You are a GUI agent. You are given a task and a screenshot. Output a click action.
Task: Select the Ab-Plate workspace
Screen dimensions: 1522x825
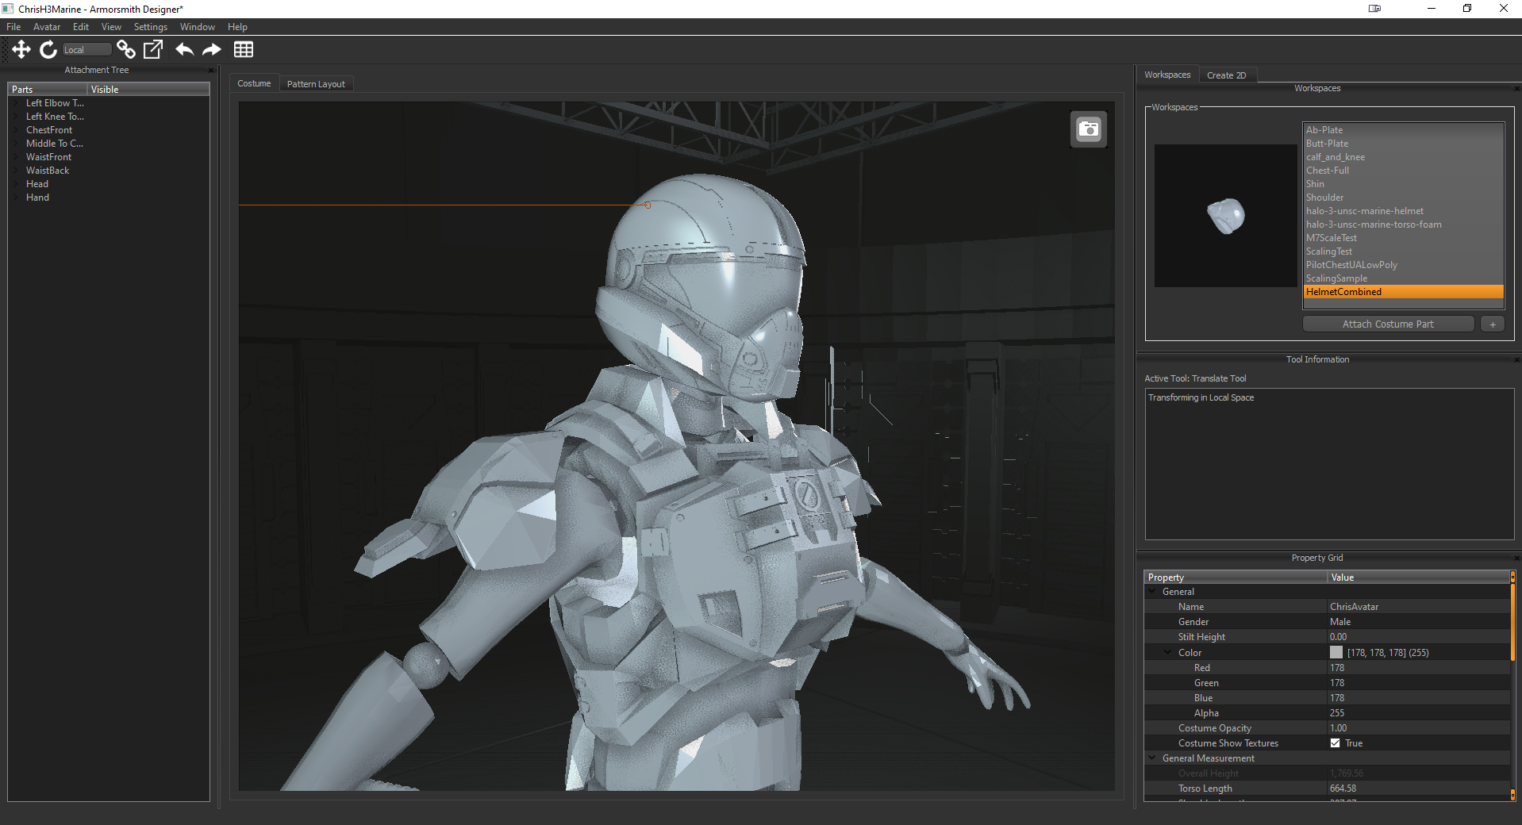[1403, 130]
